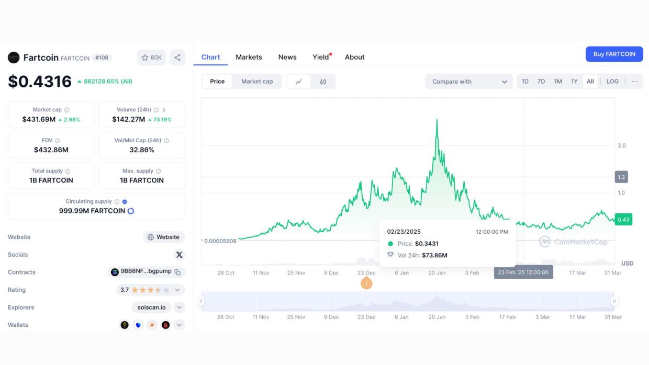The height and width of the screenshot is (365, 649).
Task: Click the blue shield wallet icon
Action: pos(138,325)
